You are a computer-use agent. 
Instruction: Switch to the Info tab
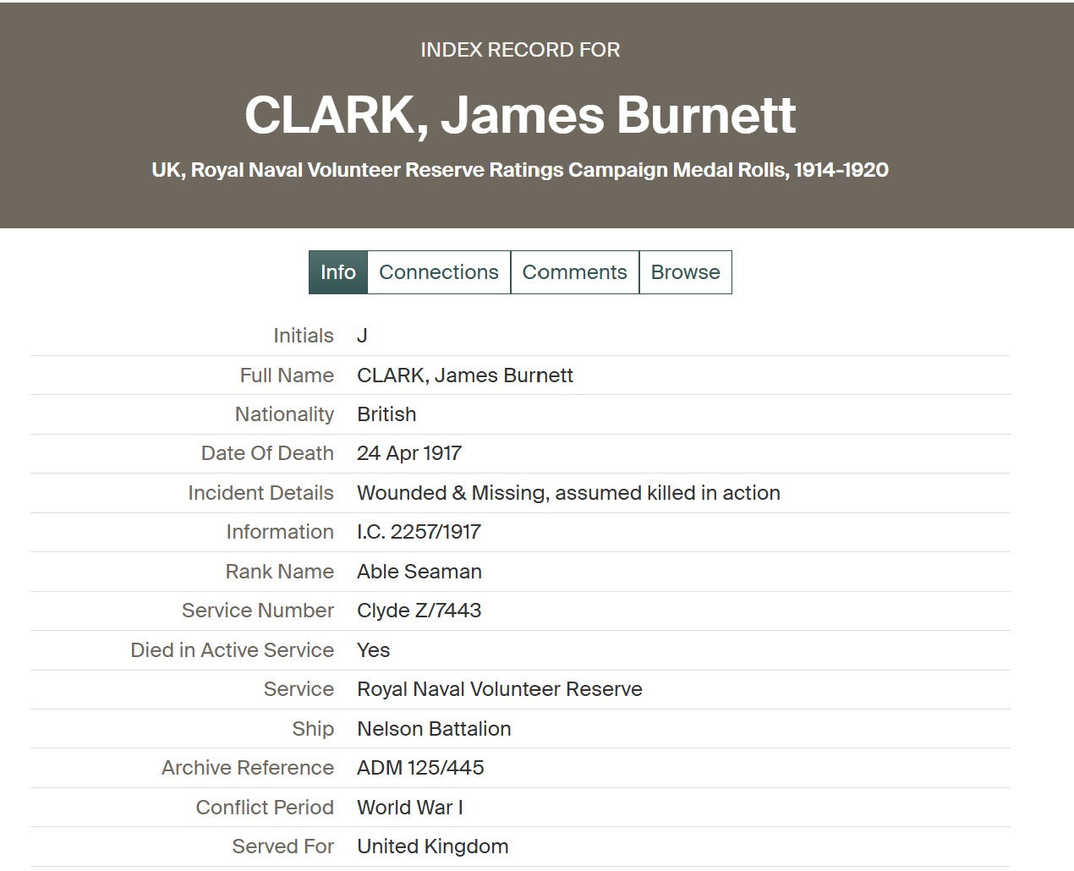pos(337,272)
